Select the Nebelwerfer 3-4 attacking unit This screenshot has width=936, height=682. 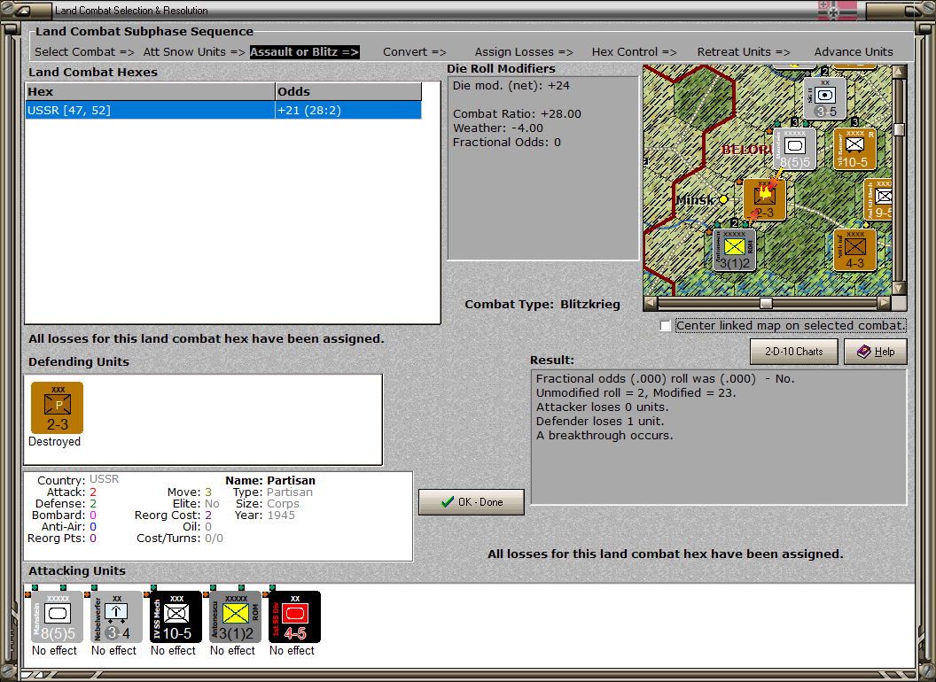click(116, 617)
